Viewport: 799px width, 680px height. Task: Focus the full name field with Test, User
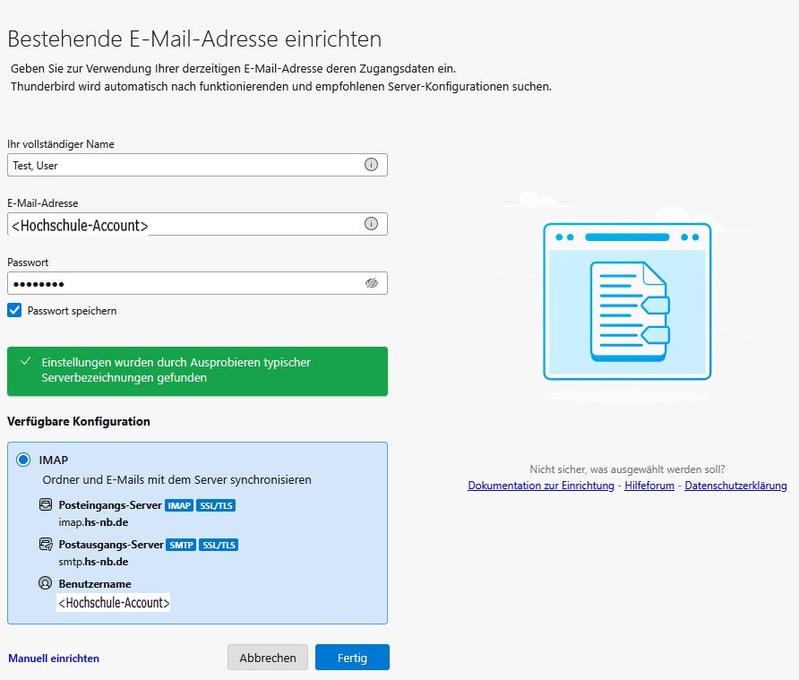coord(179,165)
